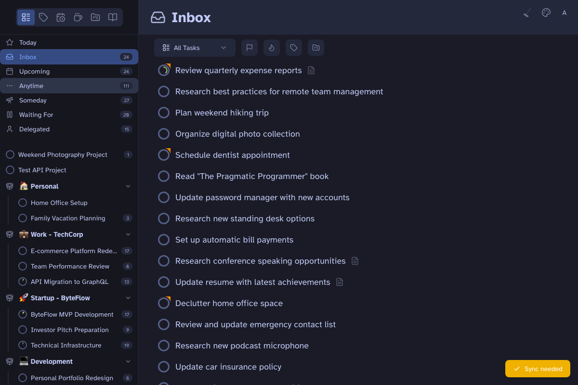Click the Sync needed button
Viewport: 578px width, 385px height.
click(538, 369)
